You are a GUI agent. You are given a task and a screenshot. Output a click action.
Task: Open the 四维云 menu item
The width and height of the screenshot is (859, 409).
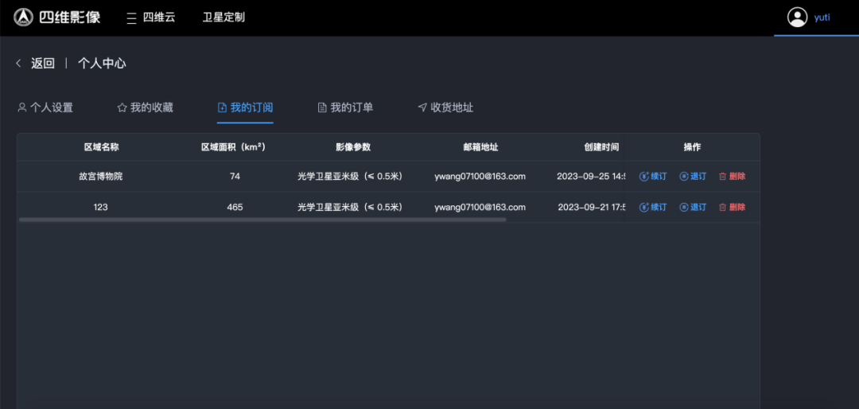click(x=159, y=18)
